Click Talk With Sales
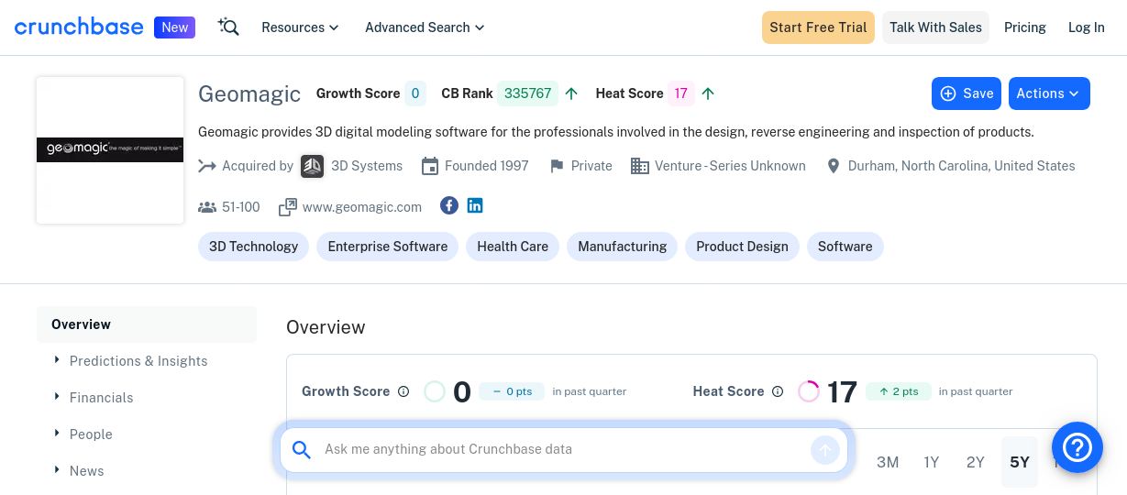 pos(935,27)
